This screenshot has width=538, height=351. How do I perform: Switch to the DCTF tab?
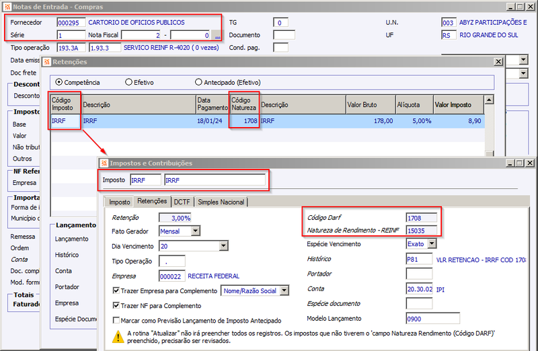182,202
